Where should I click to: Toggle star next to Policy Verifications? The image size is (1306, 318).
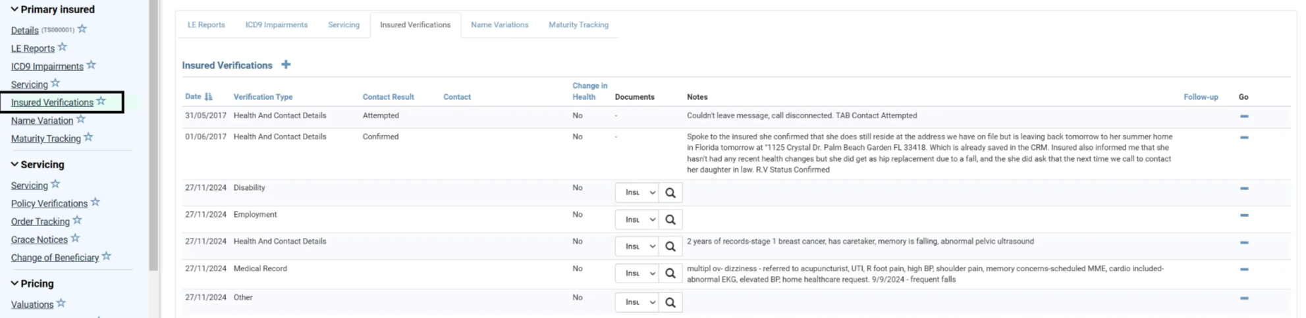click(x=95, y=202)
